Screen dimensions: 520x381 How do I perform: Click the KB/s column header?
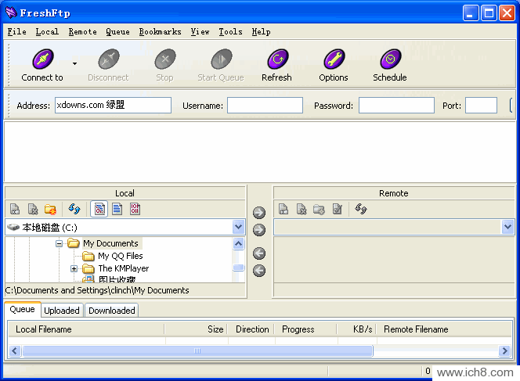[x=356, y=329]
